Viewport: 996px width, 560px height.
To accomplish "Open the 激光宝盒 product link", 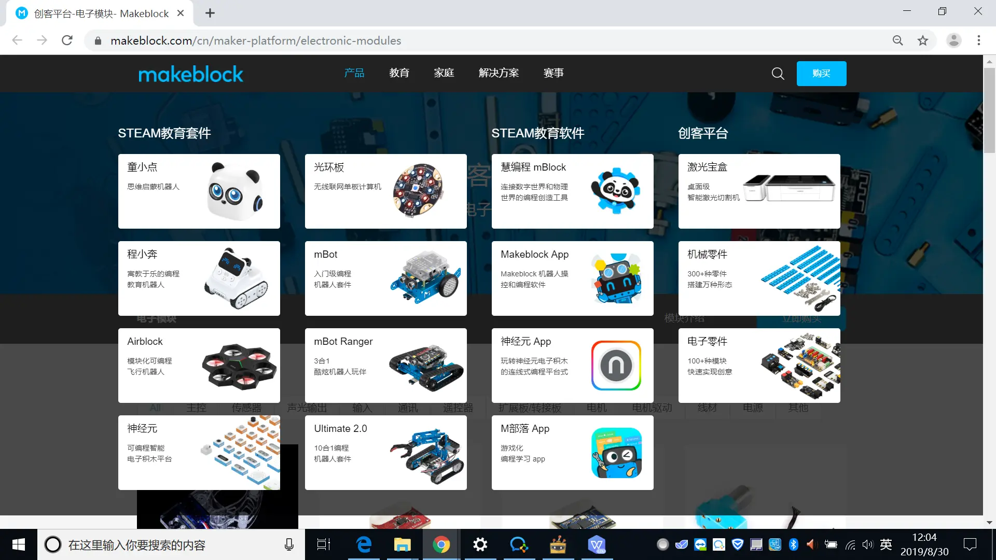I will [x=759, y=191].
